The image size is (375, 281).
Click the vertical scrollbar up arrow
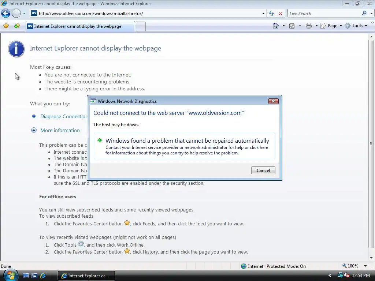pos(371,37)
